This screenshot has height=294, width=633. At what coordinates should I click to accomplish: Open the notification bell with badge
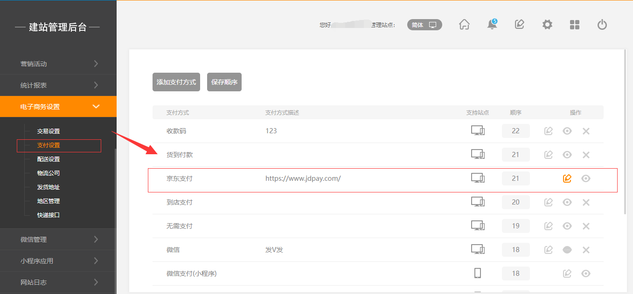[x=492, y=25]
